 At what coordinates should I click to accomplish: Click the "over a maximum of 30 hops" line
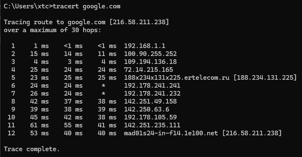(x=52, y=30)
